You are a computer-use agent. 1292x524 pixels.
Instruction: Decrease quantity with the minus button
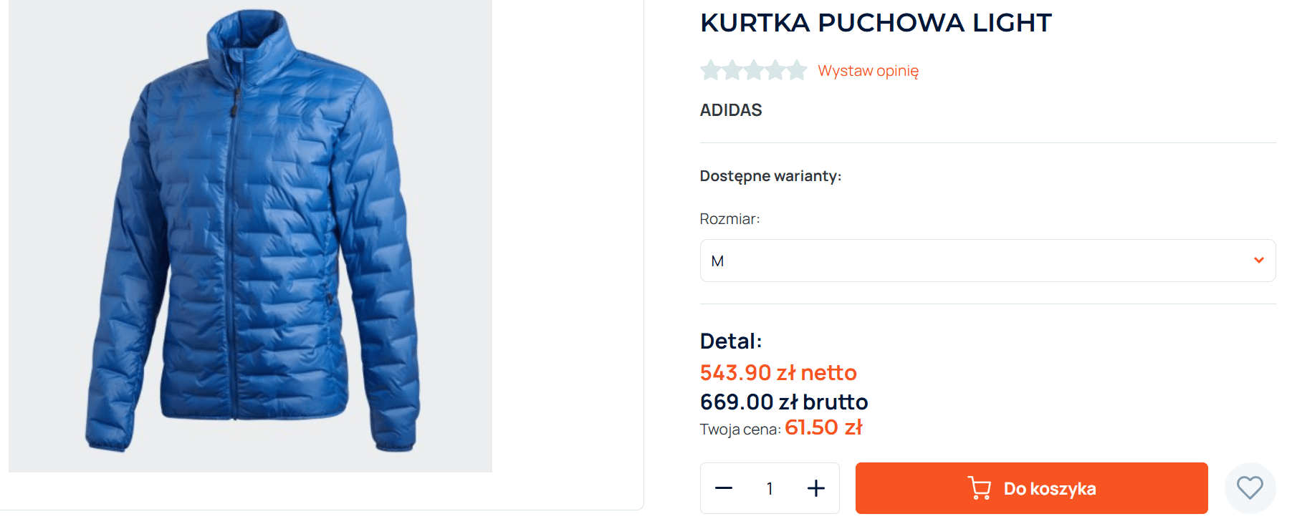(724, 488)
